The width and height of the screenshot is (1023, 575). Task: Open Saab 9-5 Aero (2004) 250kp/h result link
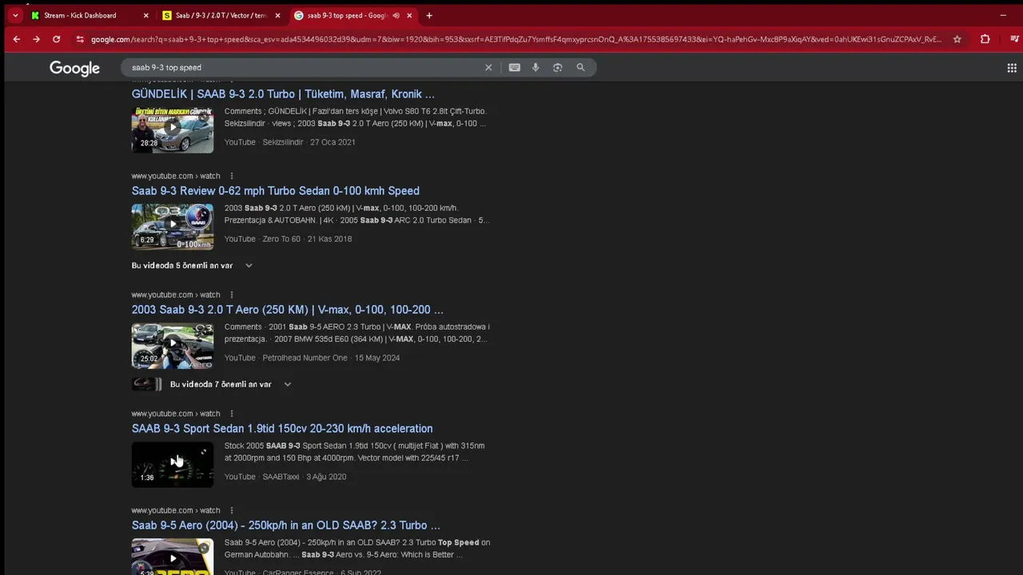pyautogui.click(x=286, y=525)
